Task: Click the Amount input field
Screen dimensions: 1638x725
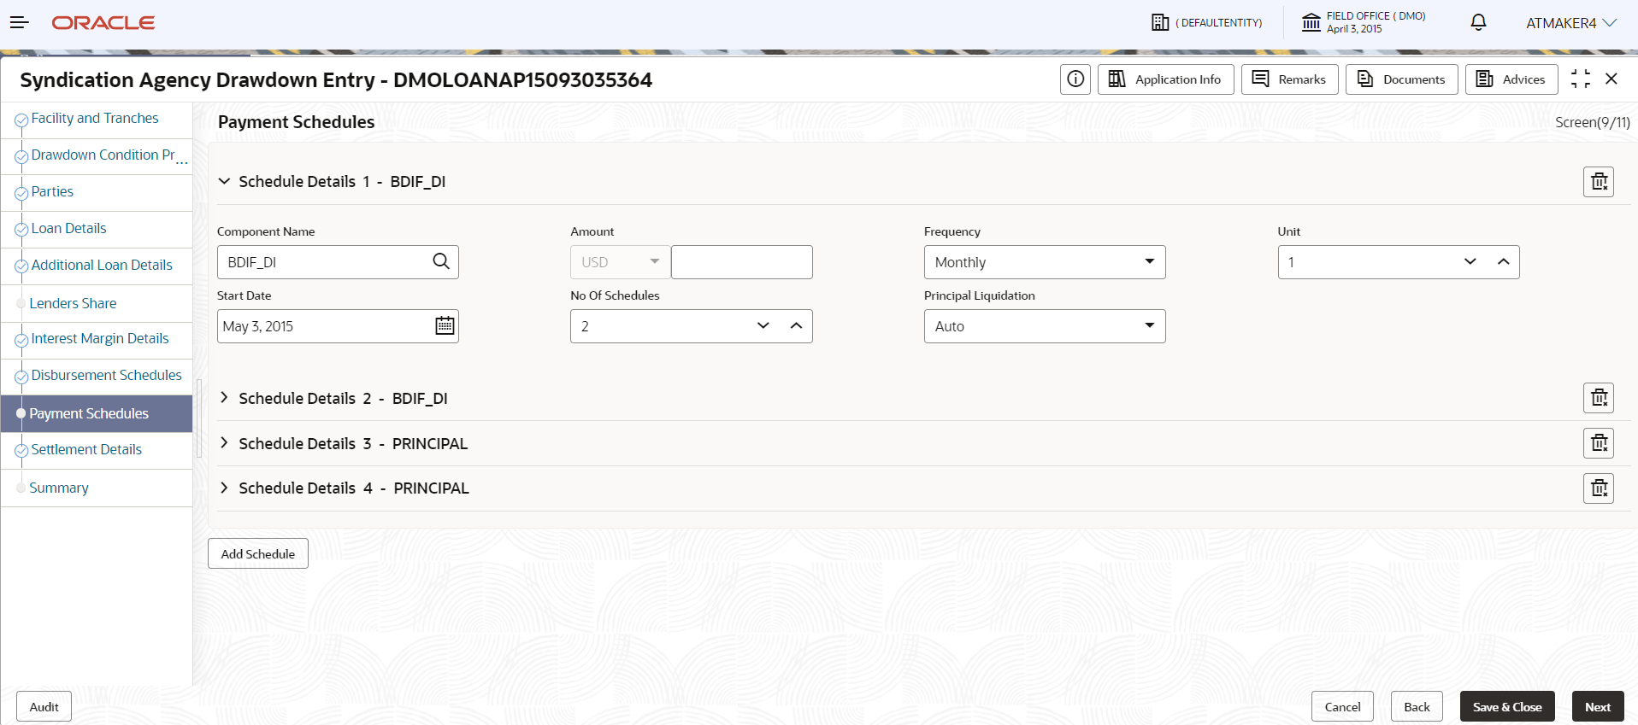Action: tap(742, 262)
